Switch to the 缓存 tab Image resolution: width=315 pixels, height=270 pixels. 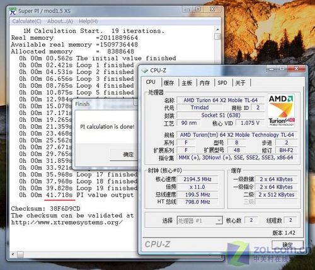pos(169,83)
